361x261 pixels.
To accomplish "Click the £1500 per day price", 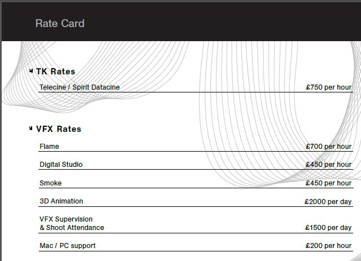I will click(x=328, y=228).
